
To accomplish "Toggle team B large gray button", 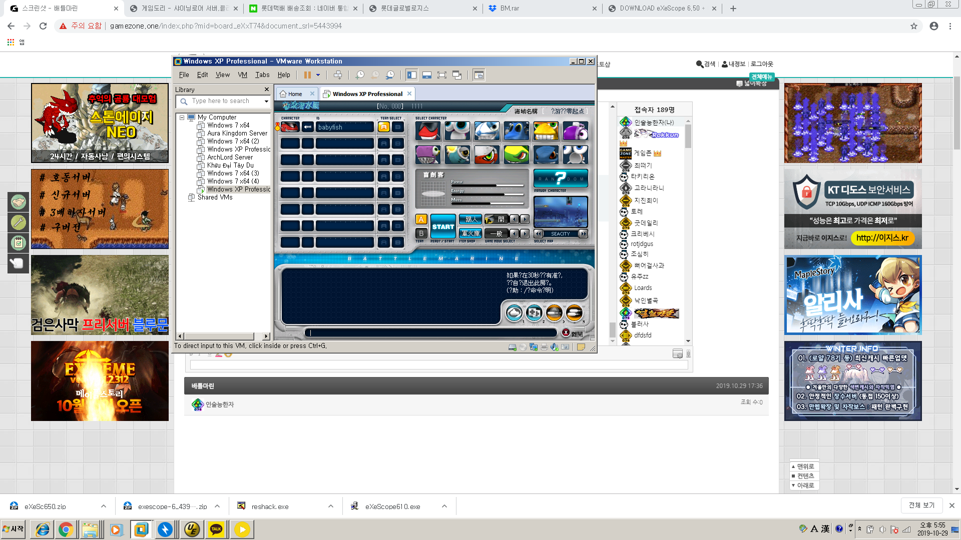I will (x=421, y=233).
